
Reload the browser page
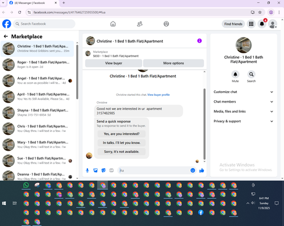click(20, 12)
